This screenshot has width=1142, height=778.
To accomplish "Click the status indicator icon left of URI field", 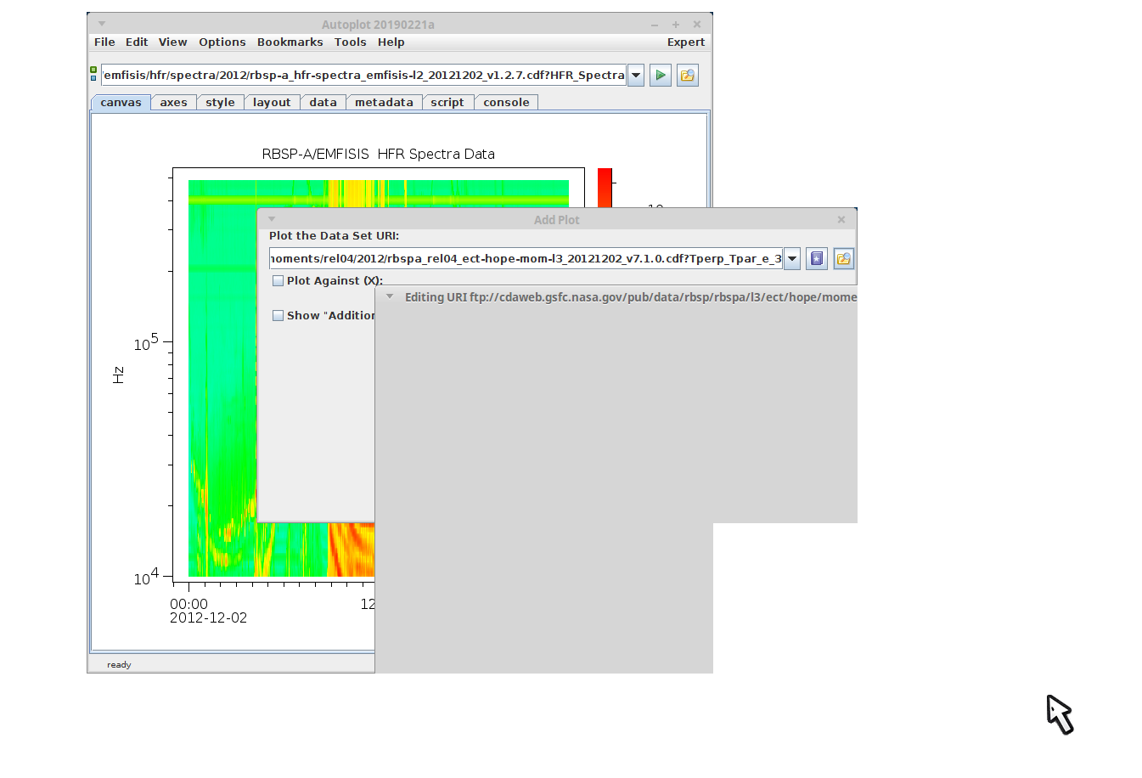I will 93,75.
